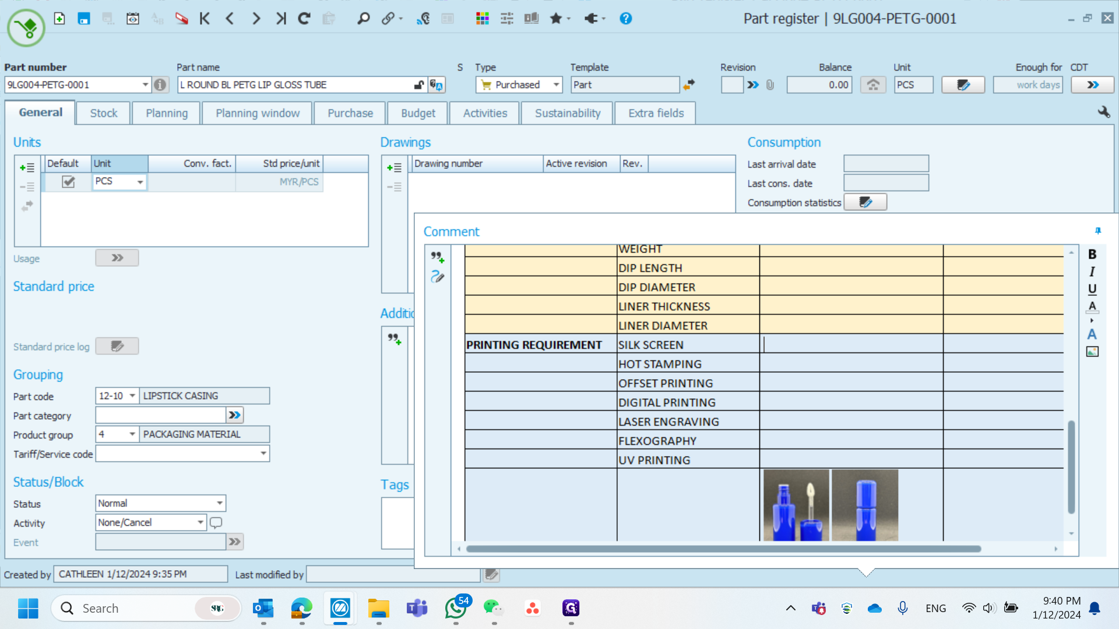This screenshot has width=1119, height=629.
Task: Toggle Bold in comment formatting bar
Action: (1092, 255)
